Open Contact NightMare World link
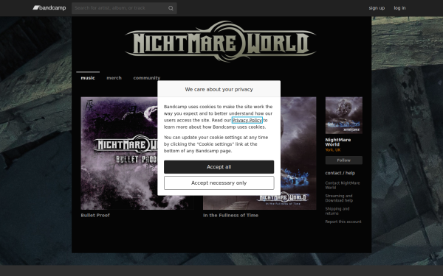 pyautogui.click(x=343, y=185)
